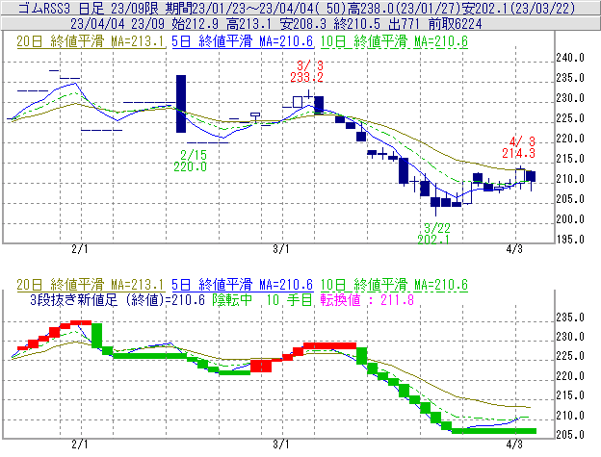Click the '240.0' price on upper axis
Image resolution: width=601 pixels, height=457 pixels.
point(570,58)
